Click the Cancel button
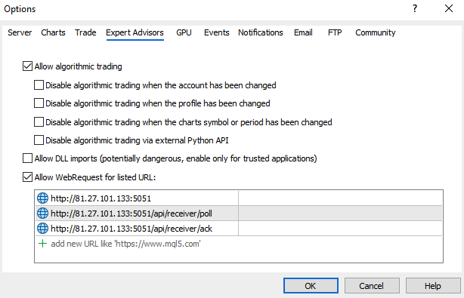The image size is (464, 298). [372, 286]
